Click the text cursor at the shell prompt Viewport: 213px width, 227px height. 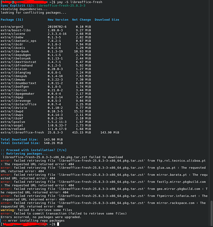[x=58, y=224]
